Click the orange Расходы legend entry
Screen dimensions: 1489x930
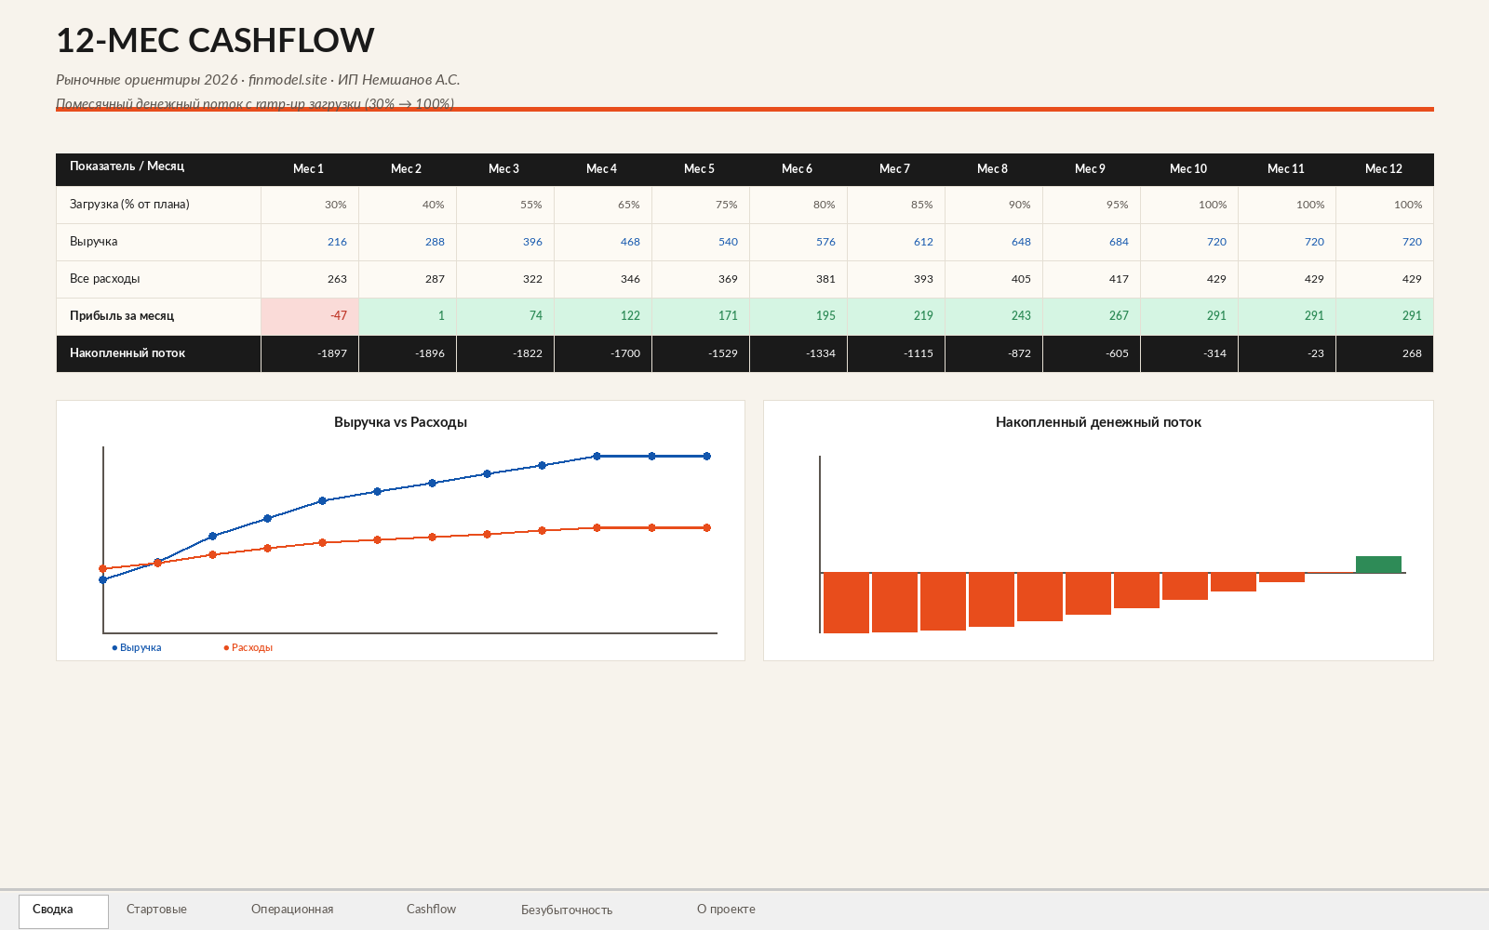click(248, 647)
